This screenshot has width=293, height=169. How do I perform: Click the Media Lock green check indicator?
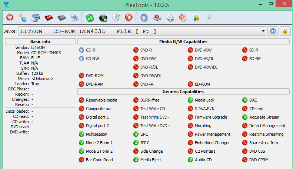190,100
